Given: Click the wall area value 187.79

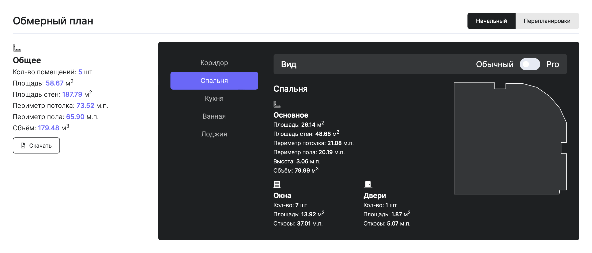Looking at the screenshot, I should 72,94.
